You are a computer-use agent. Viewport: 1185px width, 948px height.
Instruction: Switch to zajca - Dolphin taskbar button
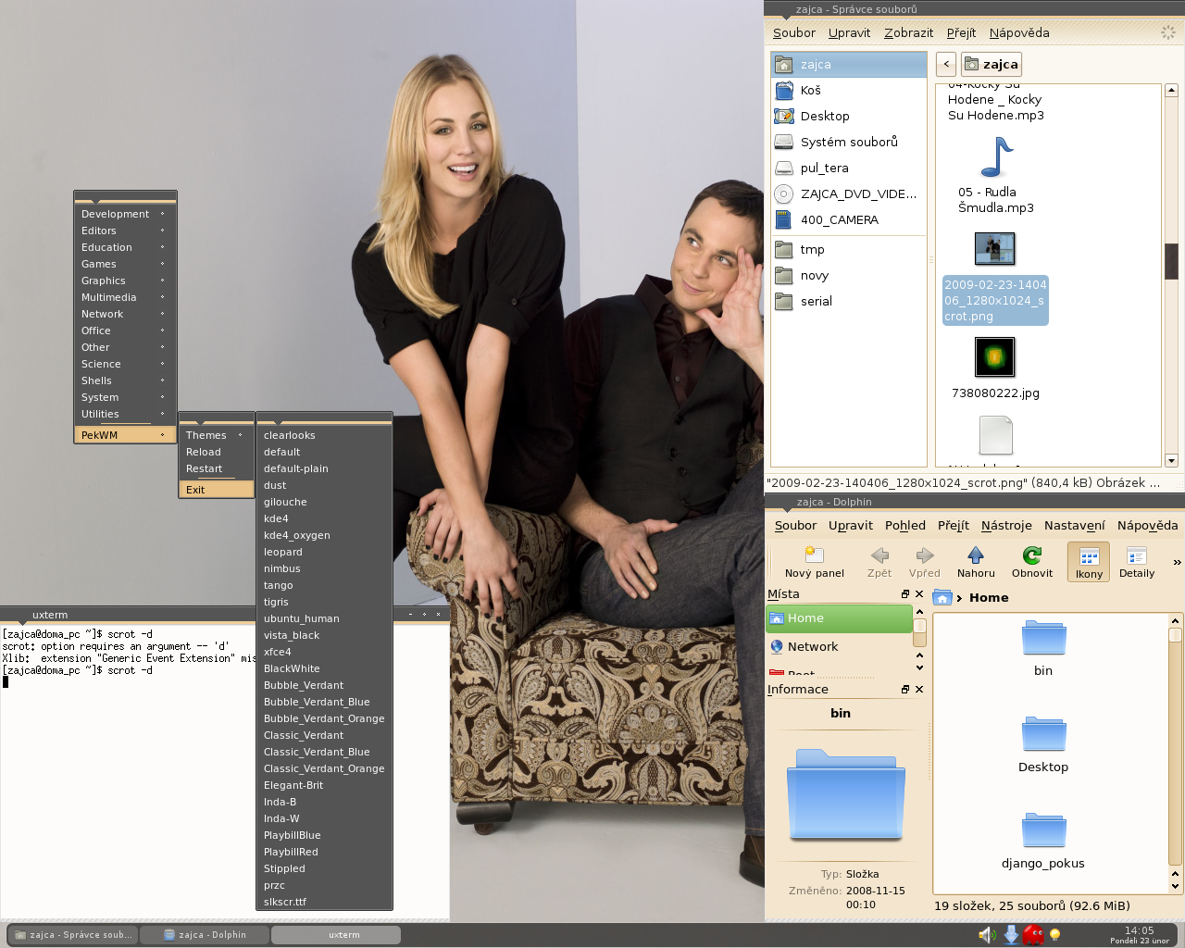point(205,935)
